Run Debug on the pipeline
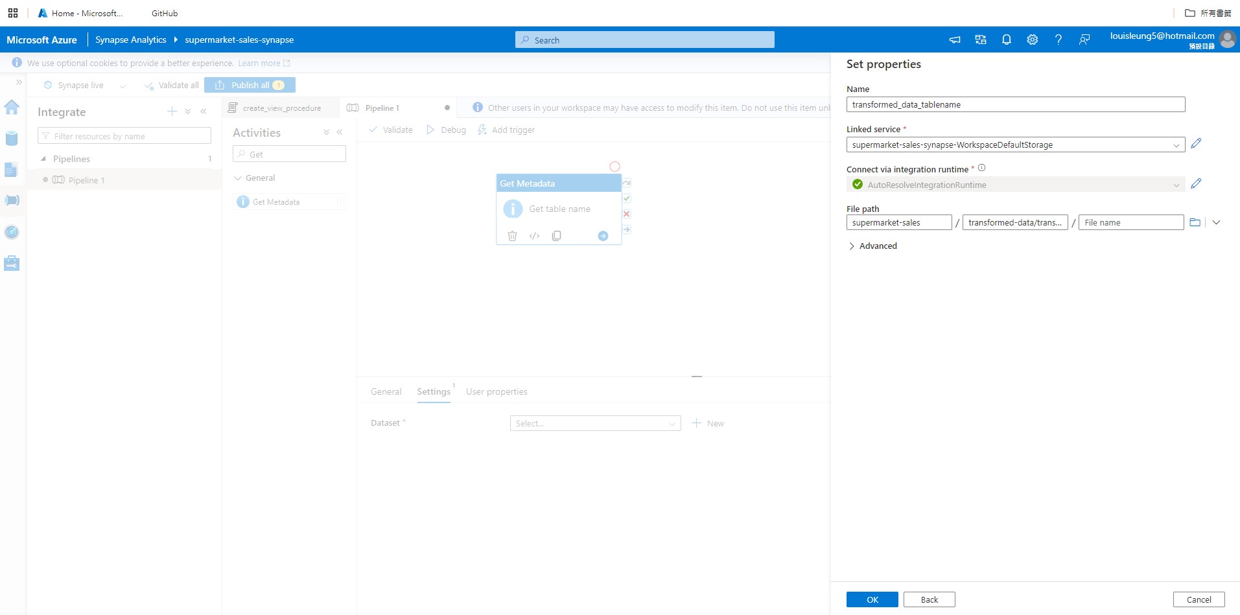This screenshot has width=1240, height=615. (446, 130)
